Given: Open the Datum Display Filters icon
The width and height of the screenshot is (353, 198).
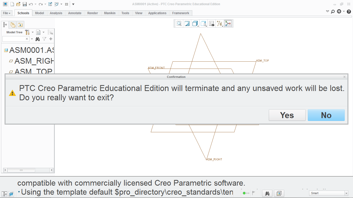Looking at the screenshot, I should coord(220,23).
